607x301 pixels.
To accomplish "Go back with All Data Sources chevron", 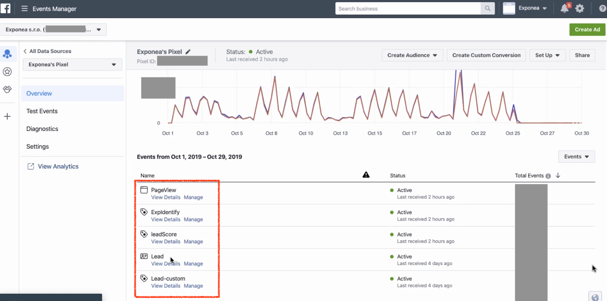I will [25, 51].
